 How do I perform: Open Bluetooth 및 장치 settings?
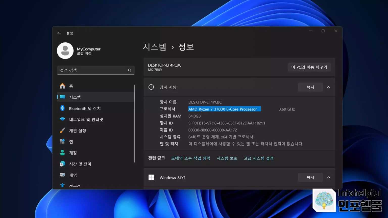coord(96,108)
